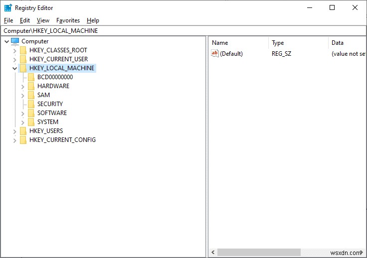Image resolution: width=367 pixels, height=258 pixels.
Task: Select the HKEY_CURRENT_CONFIG label
Action: coord(62,140)
